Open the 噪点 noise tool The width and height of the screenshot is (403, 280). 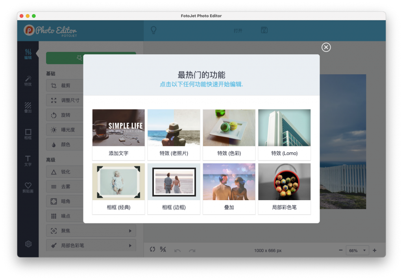coord(65,216)
